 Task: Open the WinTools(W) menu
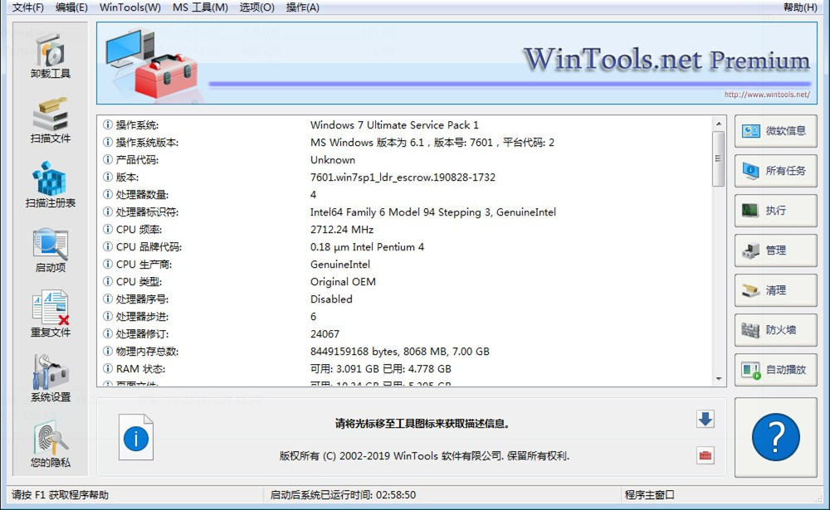129,7
